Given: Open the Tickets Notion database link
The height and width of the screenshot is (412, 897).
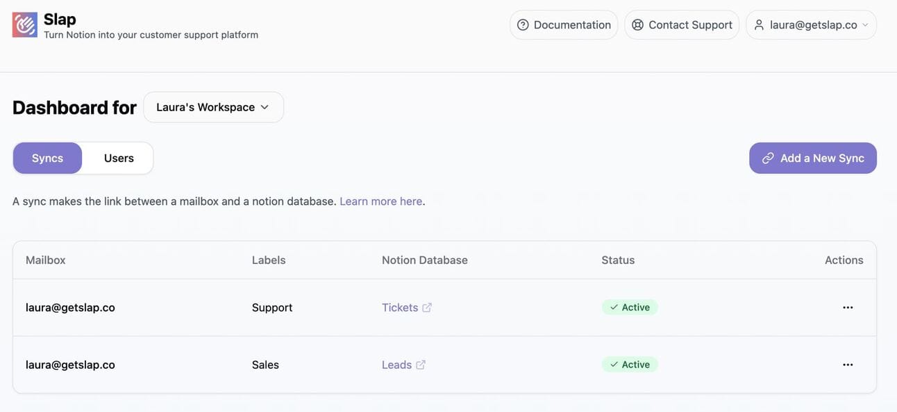Looking at the screenshot, I should tap(400, 308).
